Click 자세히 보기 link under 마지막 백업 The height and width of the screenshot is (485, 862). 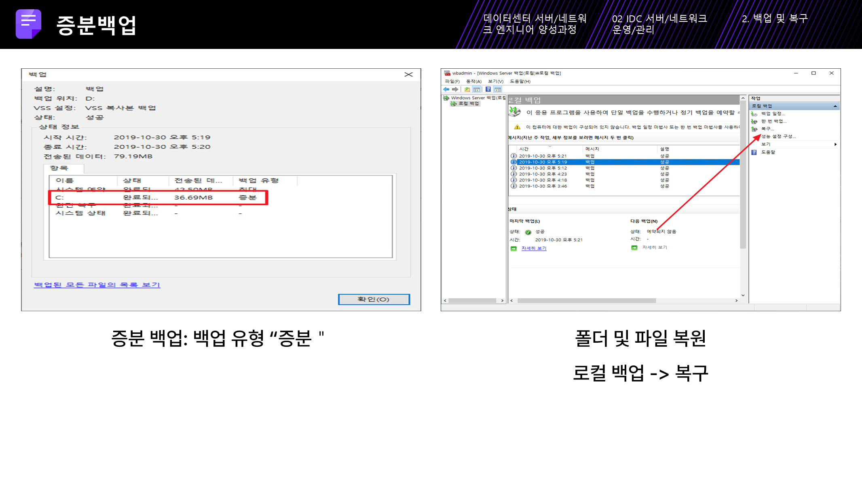[534, 249]
